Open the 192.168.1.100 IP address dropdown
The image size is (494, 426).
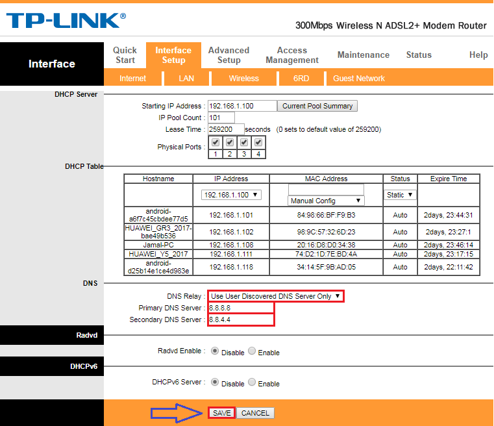(x=231, y=195)
